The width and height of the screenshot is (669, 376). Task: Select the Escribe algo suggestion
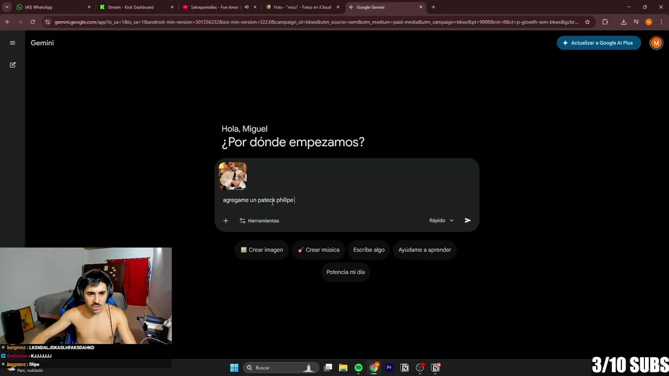point(369,250)
